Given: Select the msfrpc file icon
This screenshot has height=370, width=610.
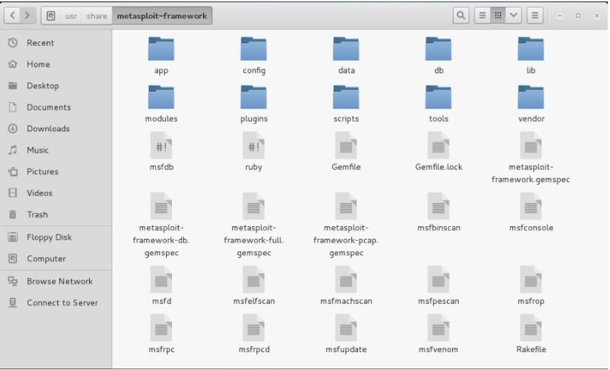Looking at the screenshot, I should 161,328.
